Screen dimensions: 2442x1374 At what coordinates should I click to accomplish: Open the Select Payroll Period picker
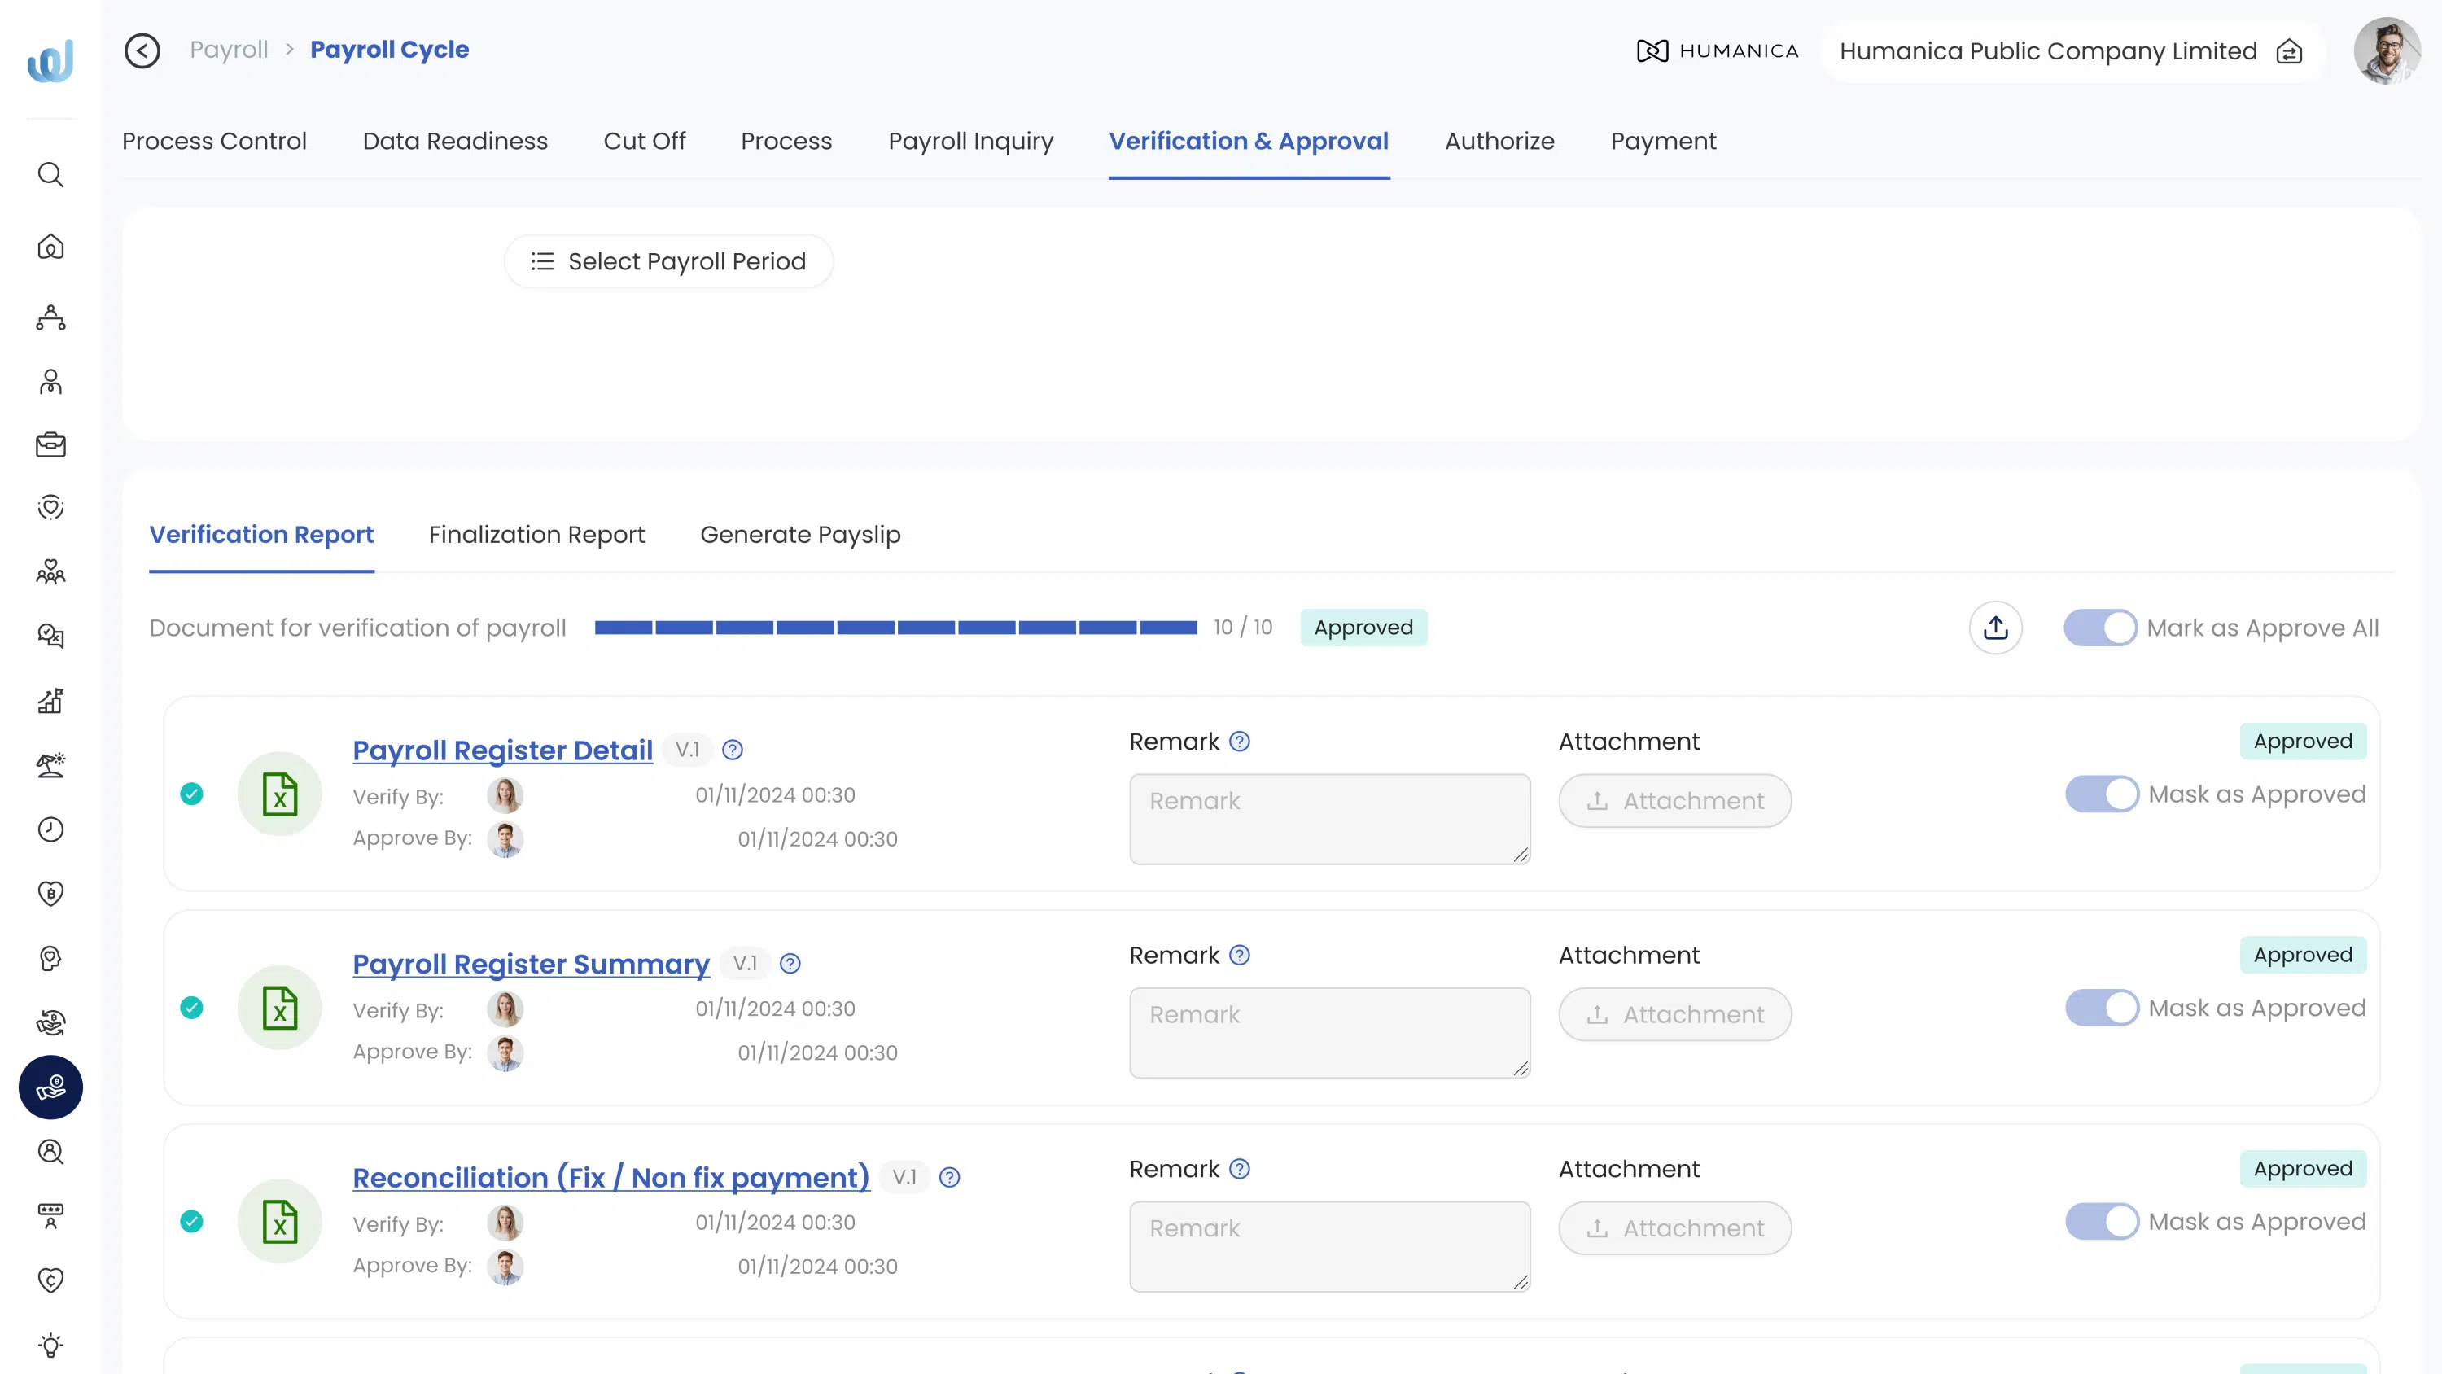(668, 260)
